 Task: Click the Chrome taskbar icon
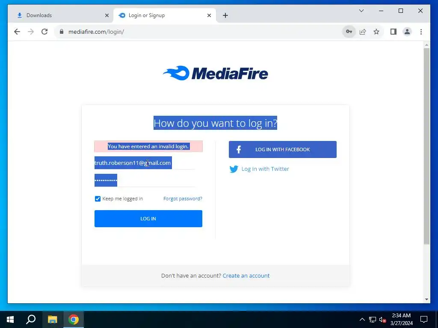pyautogui.click(x=74, y=319)
